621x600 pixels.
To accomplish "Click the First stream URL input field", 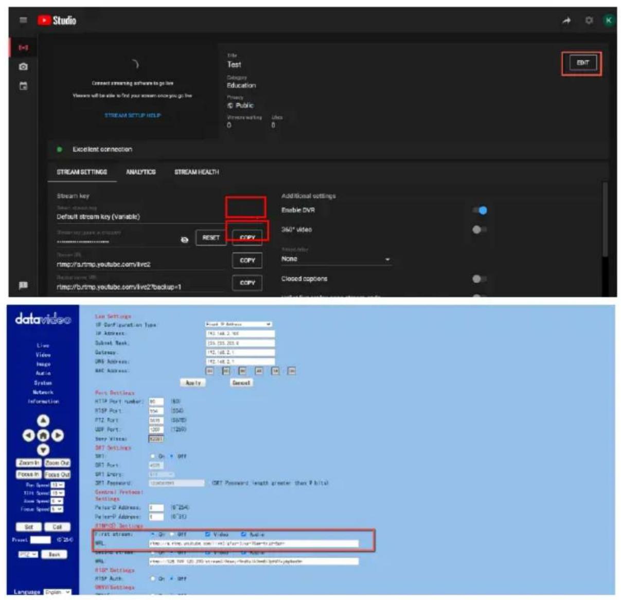I will click(x=254, y=543).
